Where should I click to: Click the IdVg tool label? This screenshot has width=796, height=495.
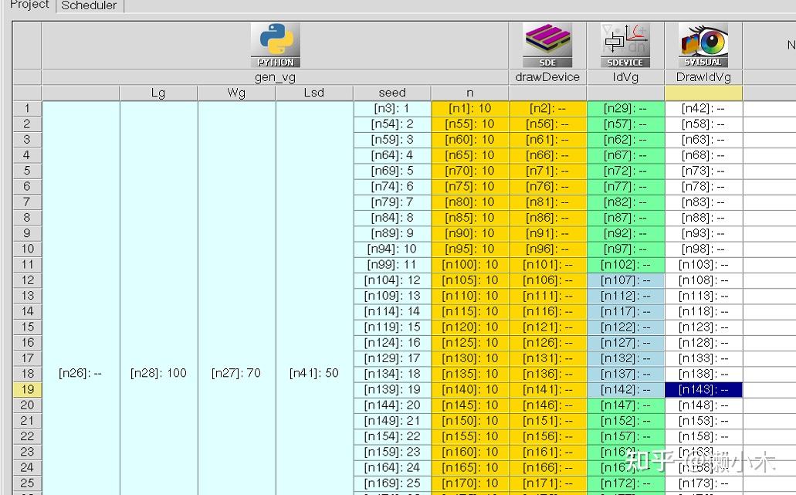[625, 77]
